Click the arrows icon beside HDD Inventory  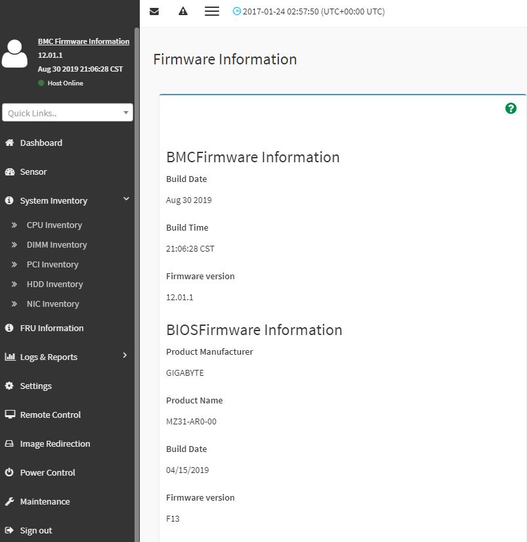(14, 284)
